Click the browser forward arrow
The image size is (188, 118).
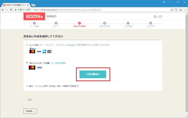point(7,10)
